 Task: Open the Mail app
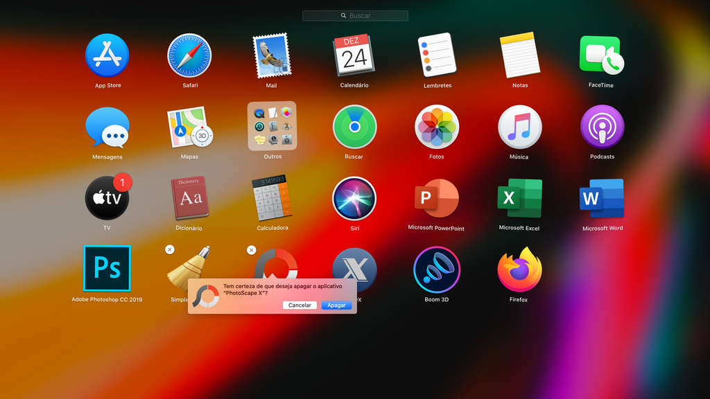point(271,55)
